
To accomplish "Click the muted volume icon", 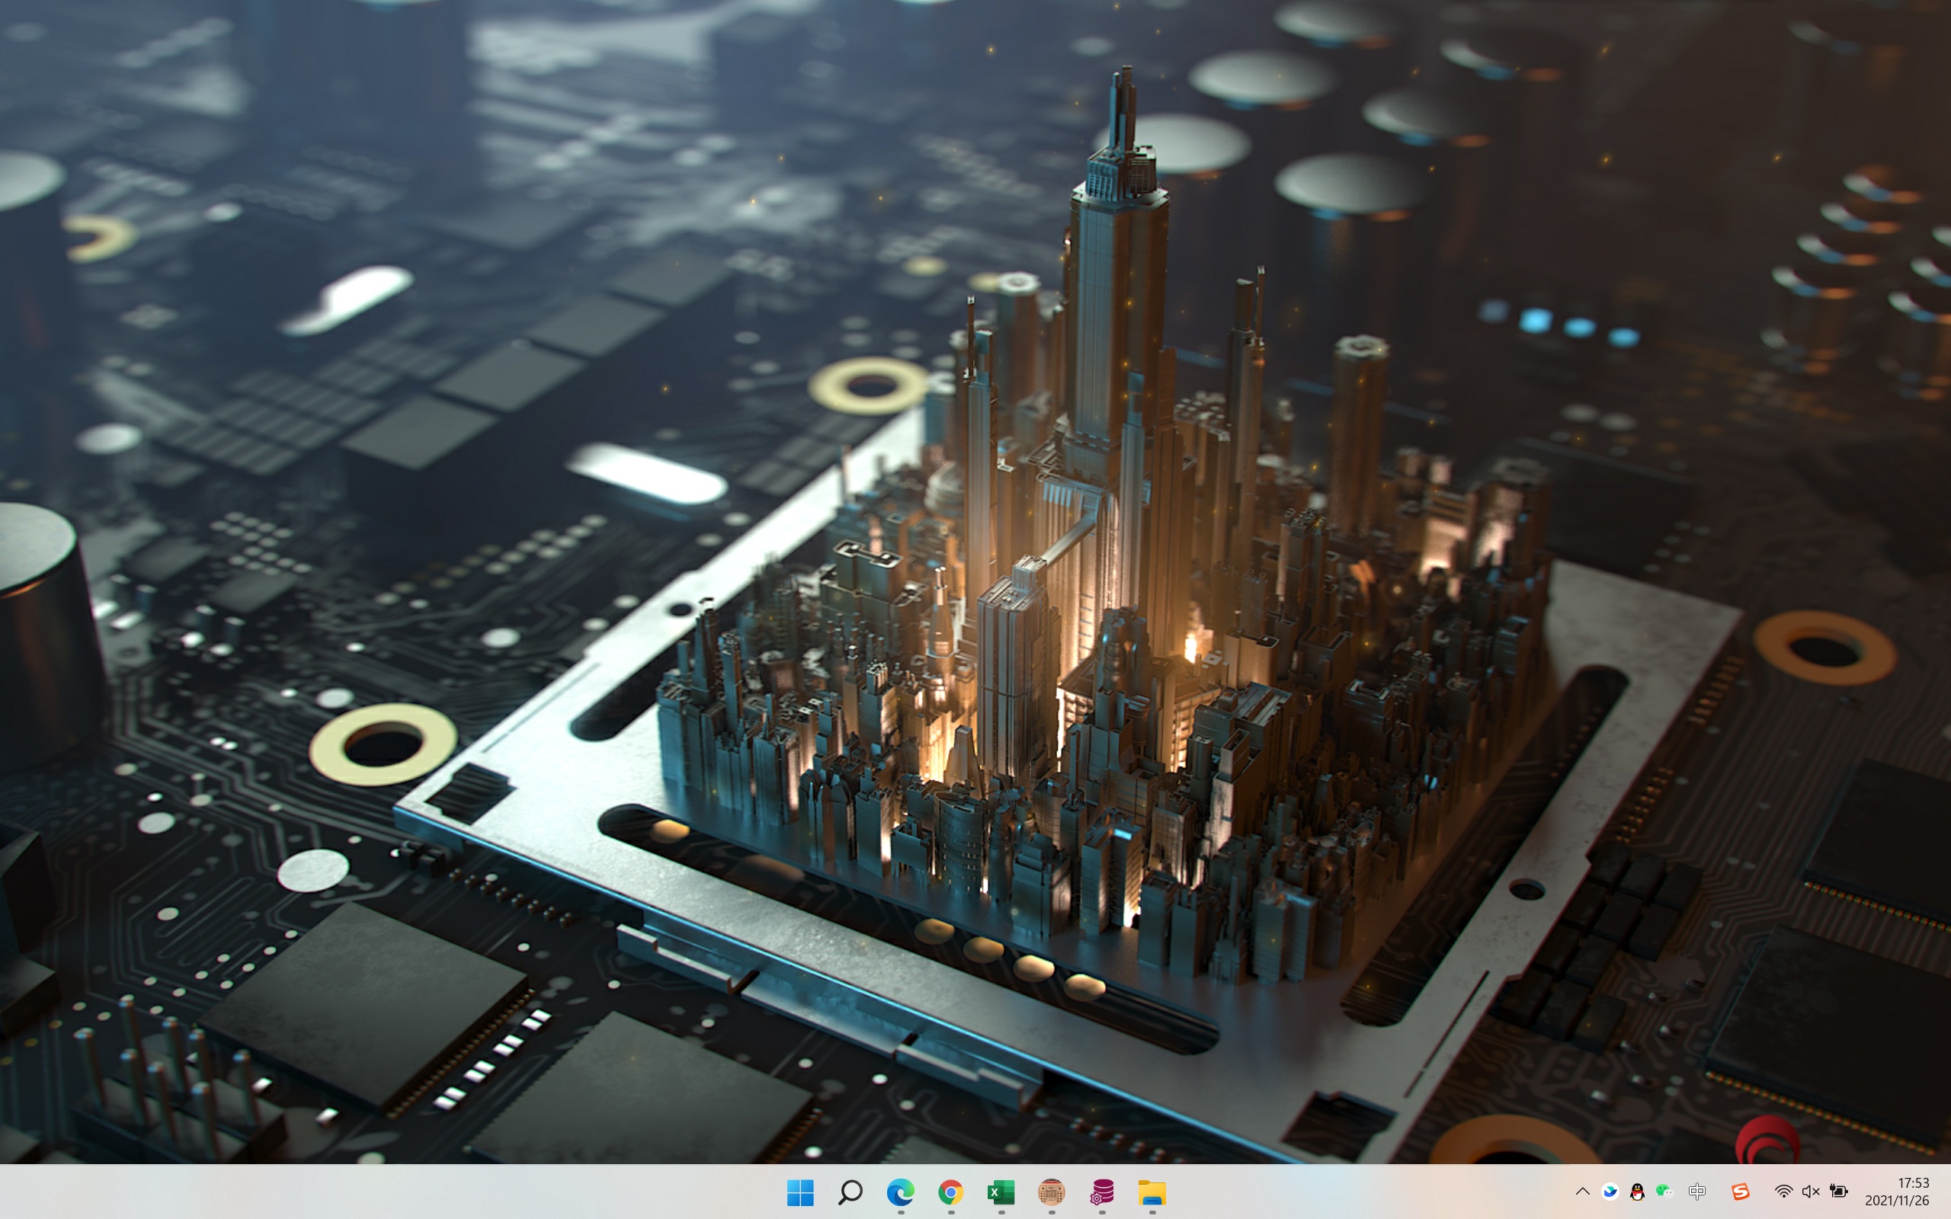I will (1811, 1192).
